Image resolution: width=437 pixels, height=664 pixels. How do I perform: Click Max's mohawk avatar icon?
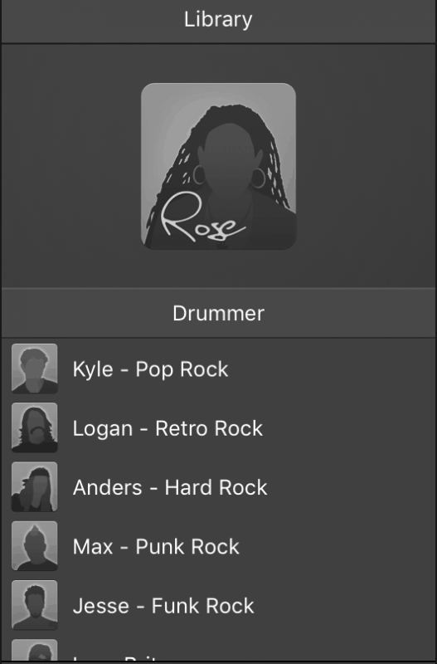(34, 546)
